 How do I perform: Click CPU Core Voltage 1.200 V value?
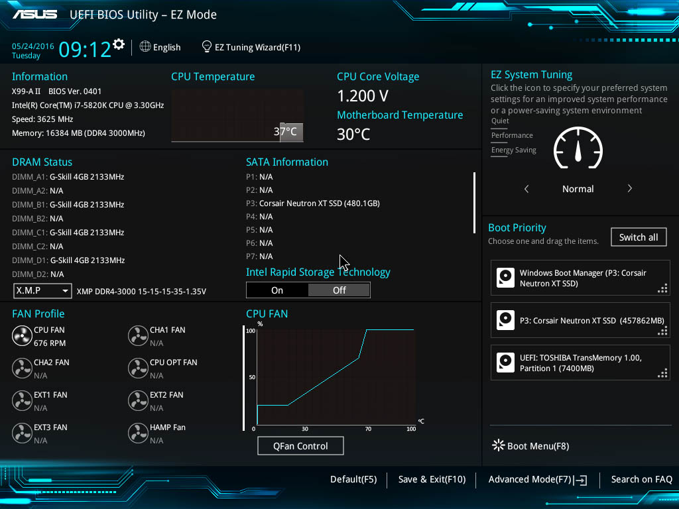[363, 95]
